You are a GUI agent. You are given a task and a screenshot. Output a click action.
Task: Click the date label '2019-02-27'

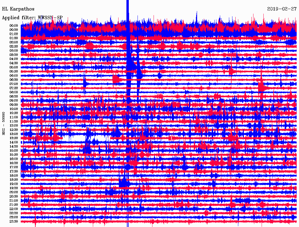pos(282,9)
